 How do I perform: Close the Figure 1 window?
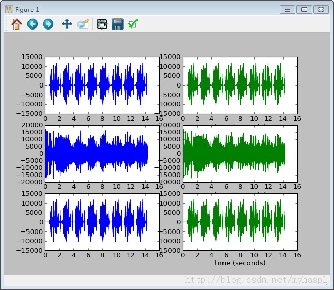(x=321, y=10)
